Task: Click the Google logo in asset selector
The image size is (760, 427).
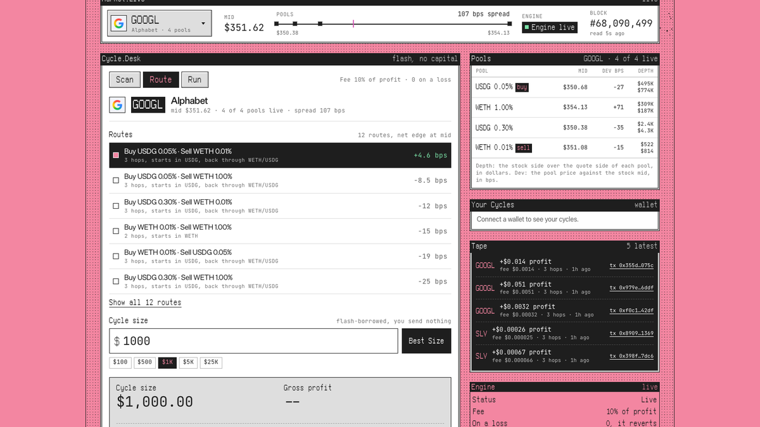Action: click(x=118, y=24)
